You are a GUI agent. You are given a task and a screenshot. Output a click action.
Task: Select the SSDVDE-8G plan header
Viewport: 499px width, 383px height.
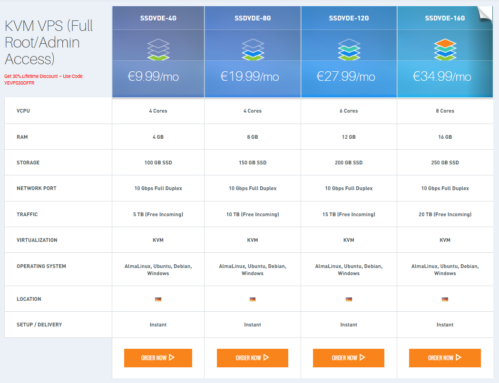(253, 19)
